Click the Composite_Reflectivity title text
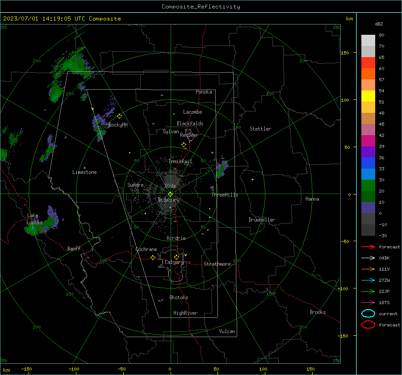The image size is (402, 375). pos(201,7)
